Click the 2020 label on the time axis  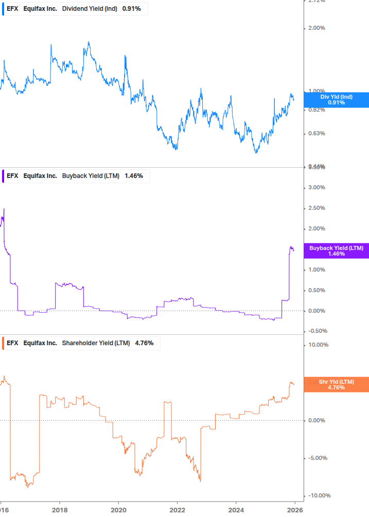pyautogui.click(x=118, y=510)
